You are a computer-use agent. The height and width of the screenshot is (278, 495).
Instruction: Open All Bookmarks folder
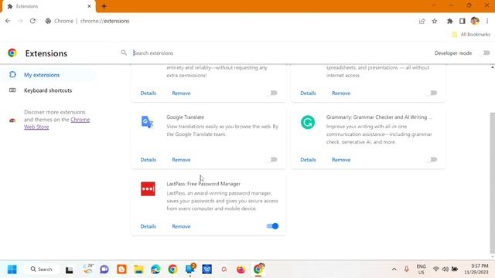click(471, 34)
